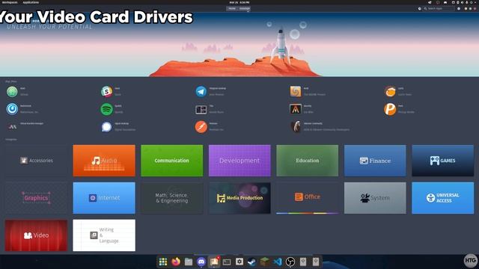Switch to the Installed tab
This screenshot has width=479, height=269.
tap(244, 8)
